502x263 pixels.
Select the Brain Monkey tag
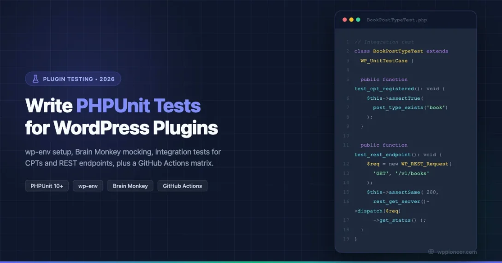[130, 186]
